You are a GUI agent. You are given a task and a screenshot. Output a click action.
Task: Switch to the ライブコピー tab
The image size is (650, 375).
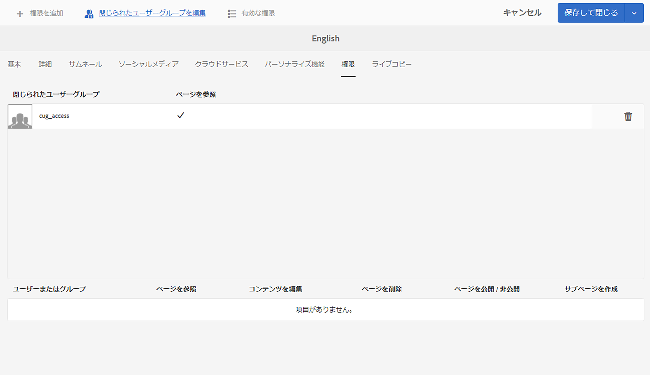391,64
